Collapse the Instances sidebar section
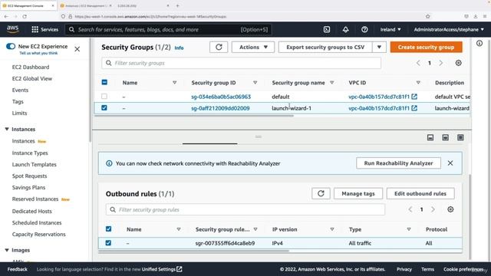This screenshot has height=276, width=491. (x=7, y=129)
